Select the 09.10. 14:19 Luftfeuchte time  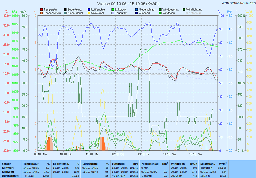90,168
